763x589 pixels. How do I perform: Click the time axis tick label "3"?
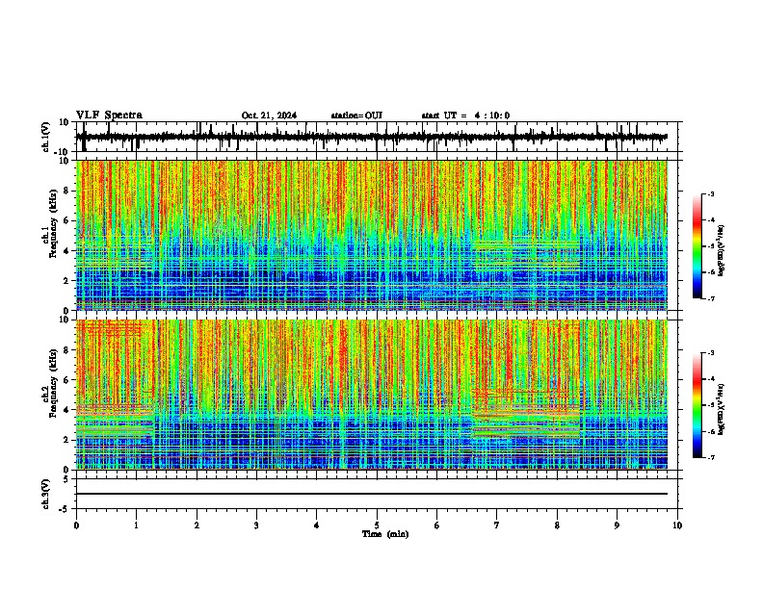pyautogui.click(x=256, y=525)
